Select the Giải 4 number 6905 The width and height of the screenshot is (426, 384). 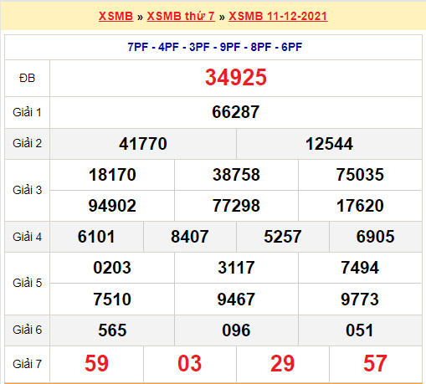click(376, 237)
